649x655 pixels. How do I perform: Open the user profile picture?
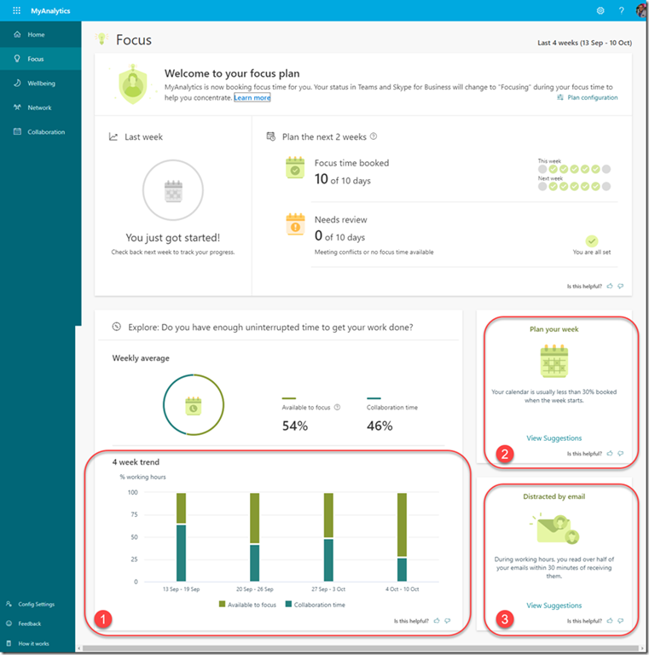coord(640,10)
